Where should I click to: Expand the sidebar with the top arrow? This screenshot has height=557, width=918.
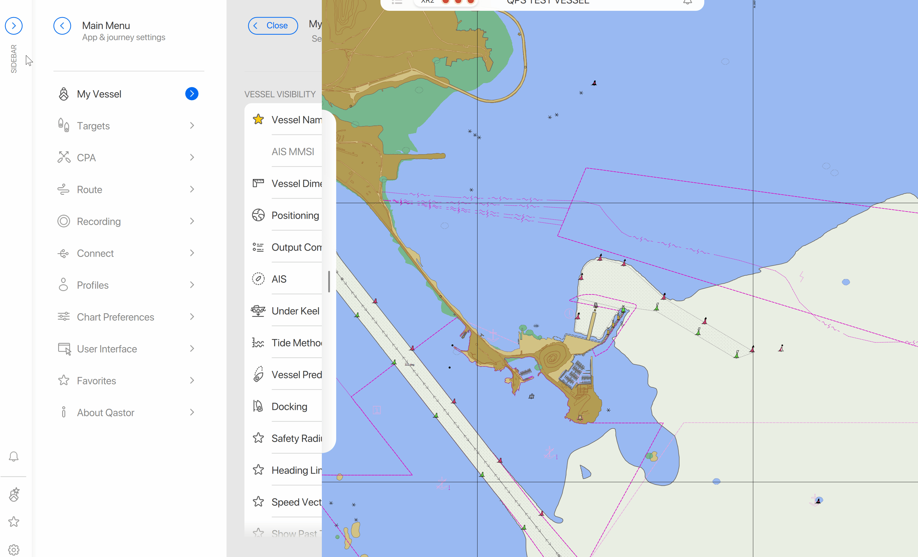point(14,26)
